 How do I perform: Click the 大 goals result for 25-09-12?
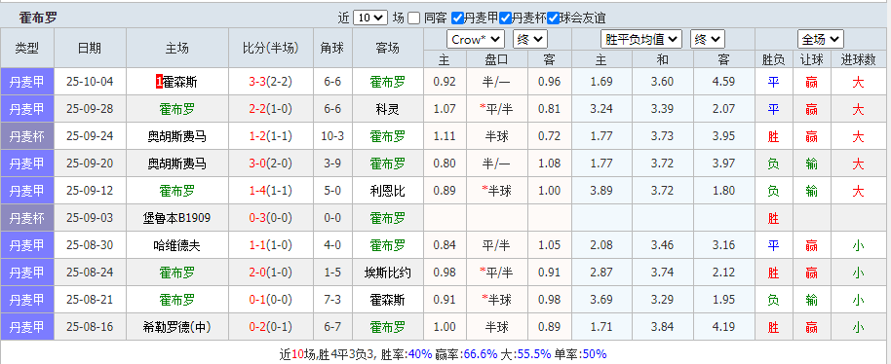(x=858, y=191)
